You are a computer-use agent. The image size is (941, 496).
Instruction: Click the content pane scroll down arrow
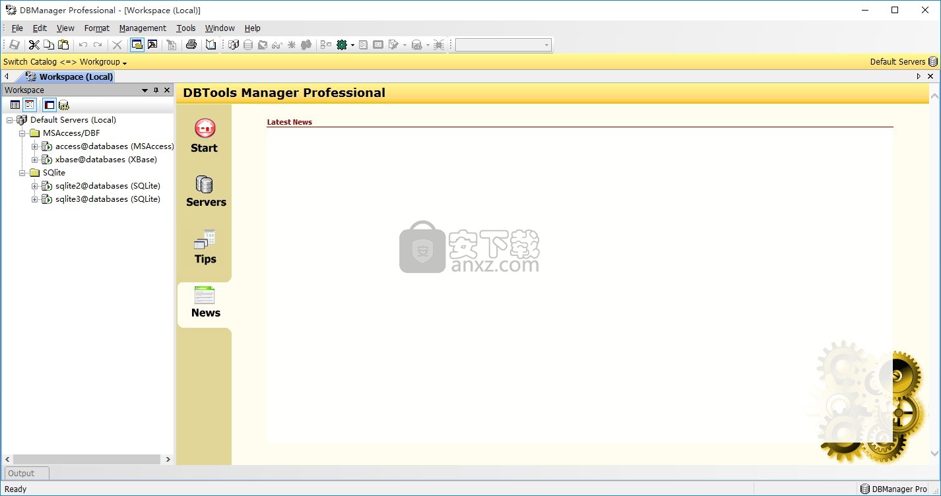tap(934, 454)
